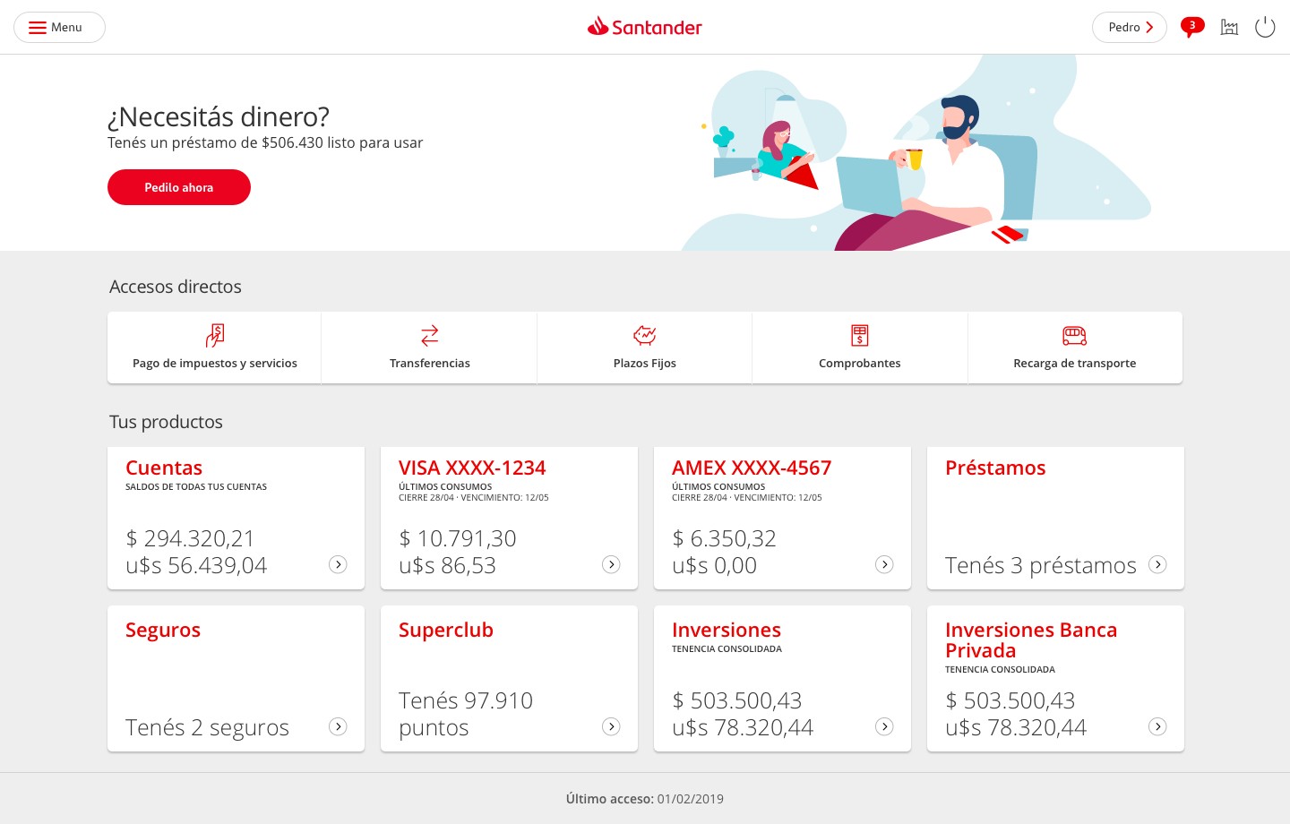The image size is (1290, 824).
Task: Open the Préstamos title
Action: click(995, 468)
